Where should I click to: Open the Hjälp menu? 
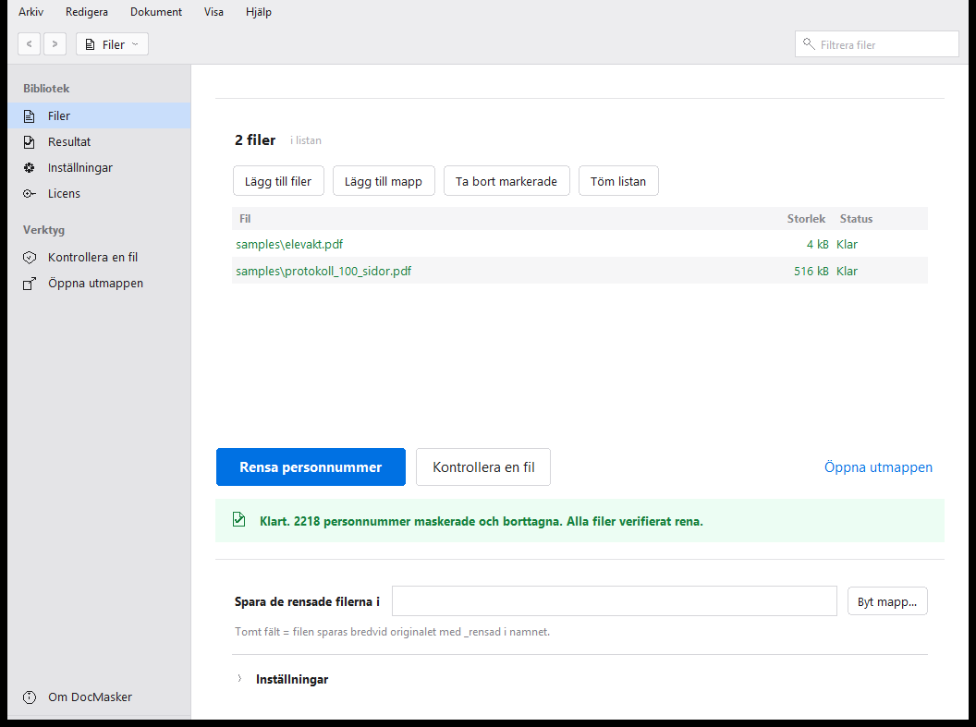tap(258, 12)
